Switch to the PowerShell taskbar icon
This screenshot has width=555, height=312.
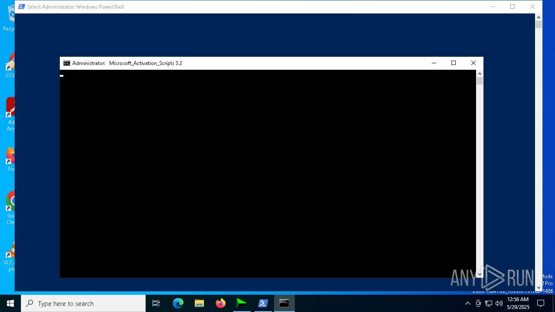click(263, 303)
